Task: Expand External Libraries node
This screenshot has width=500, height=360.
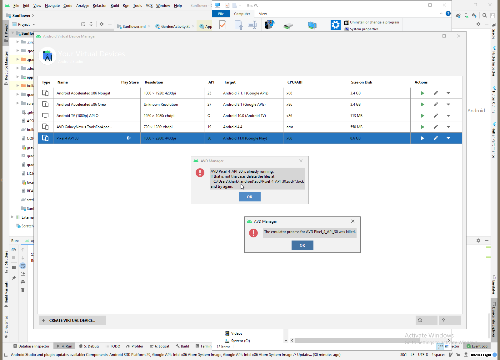Action: (12, 217)
